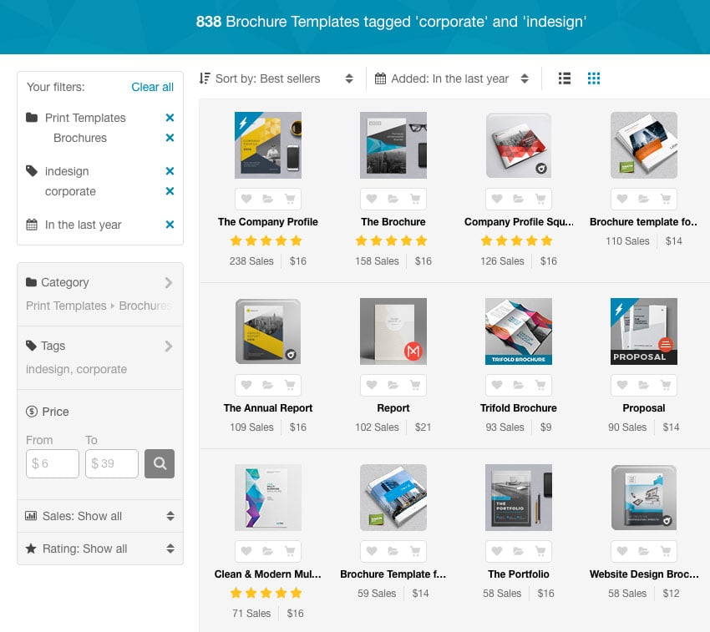This screenshot has height=632, width=710.
Task: Remove the 'In the last year' filter
Action: point(170,225)
